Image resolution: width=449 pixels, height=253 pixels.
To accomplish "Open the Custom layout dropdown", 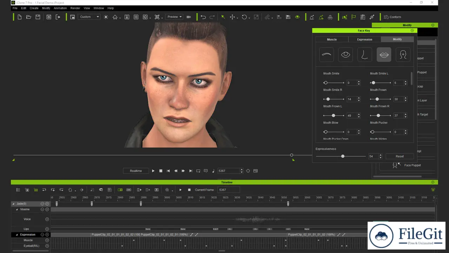I will [89, 17].
